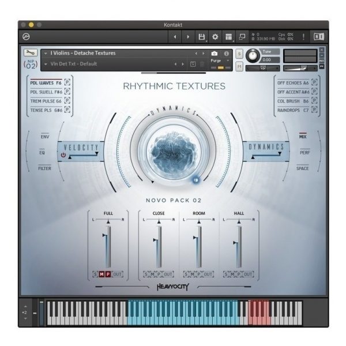Shift keyboard octave down arrow
The width and height of the screenshot is (346, 346).
25,319
